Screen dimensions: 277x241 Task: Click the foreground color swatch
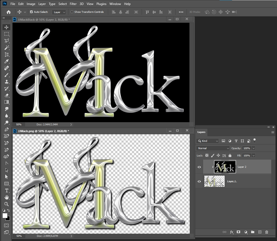[x=5, y=215]
